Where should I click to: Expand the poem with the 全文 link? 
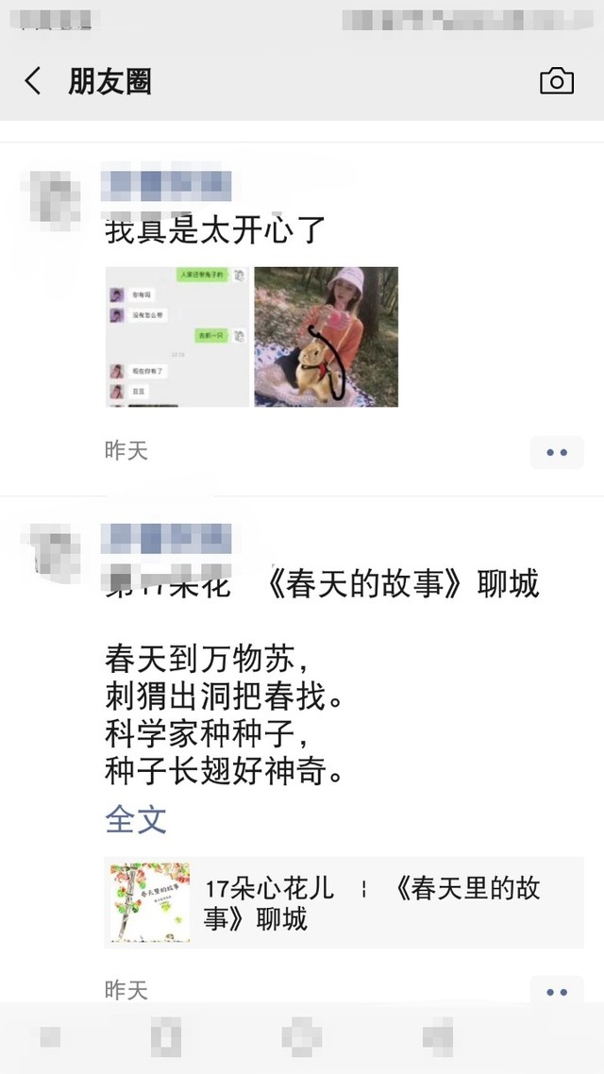136,819
